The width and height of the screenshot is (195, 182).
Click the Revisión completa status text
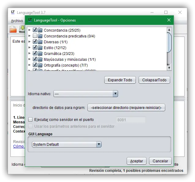click(136, 171)
